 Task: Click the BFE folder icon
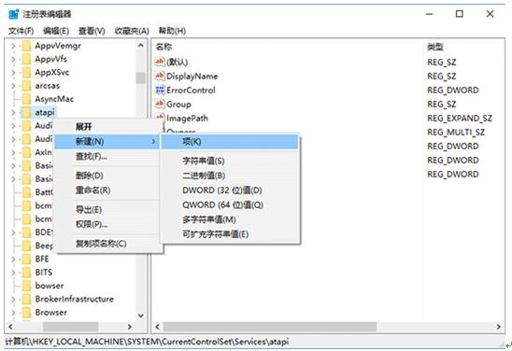point(26,259)
